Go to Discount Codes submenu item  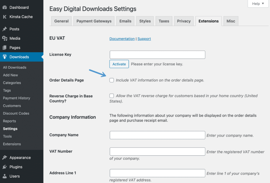tap(16, 113)
